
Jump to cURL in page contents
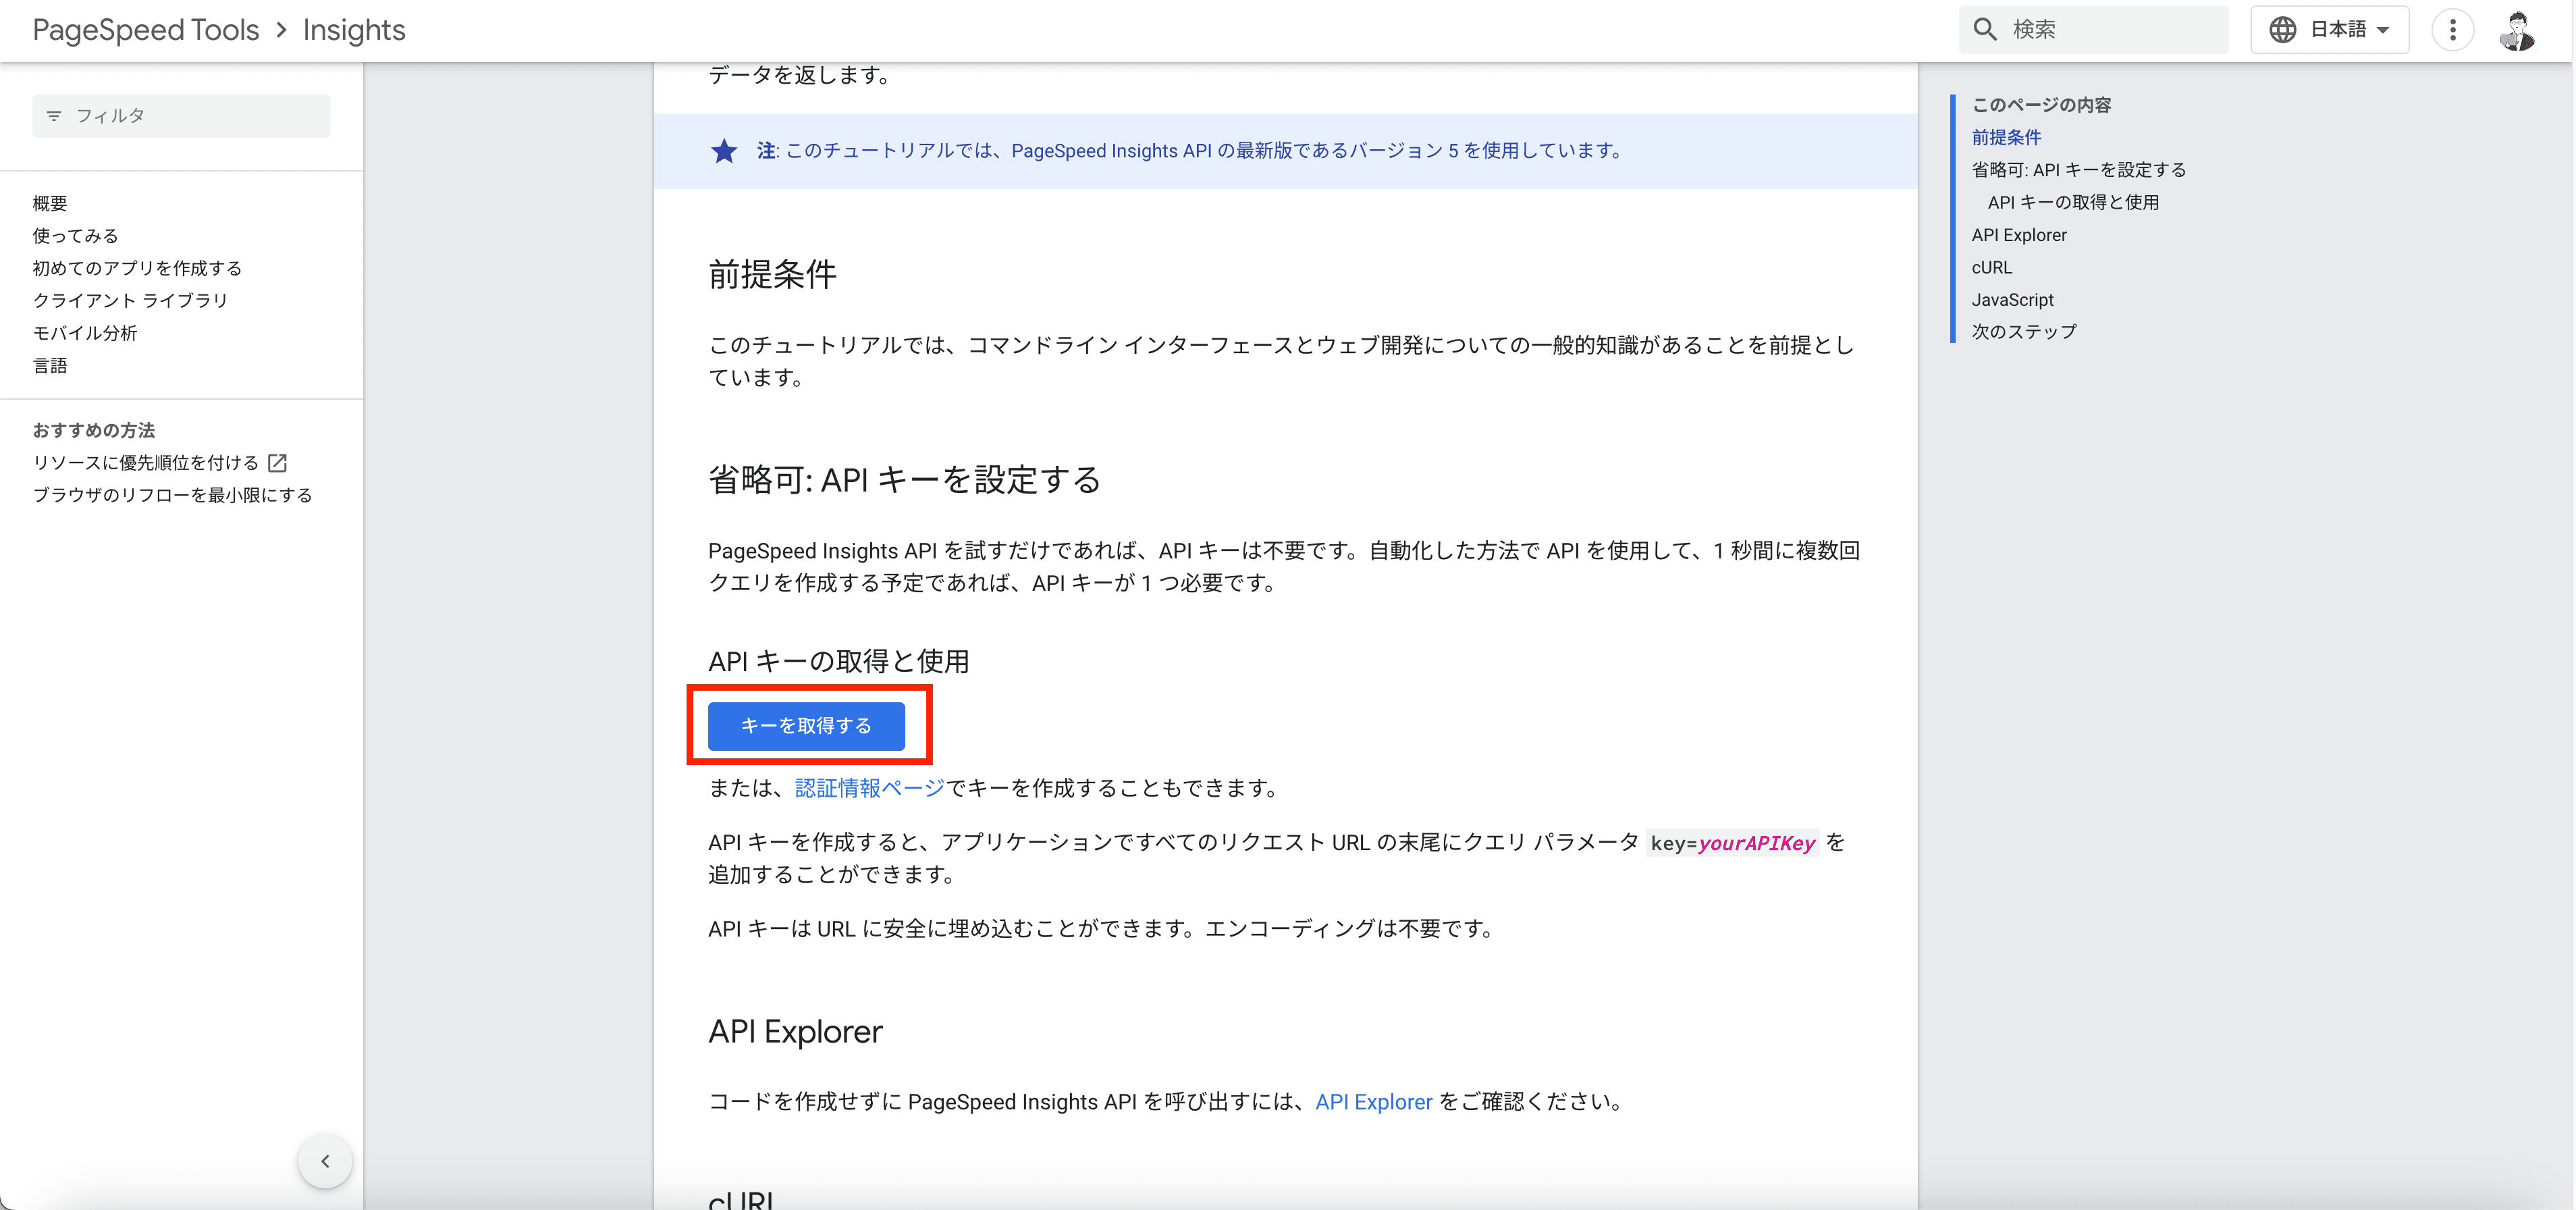(1991, 267)
